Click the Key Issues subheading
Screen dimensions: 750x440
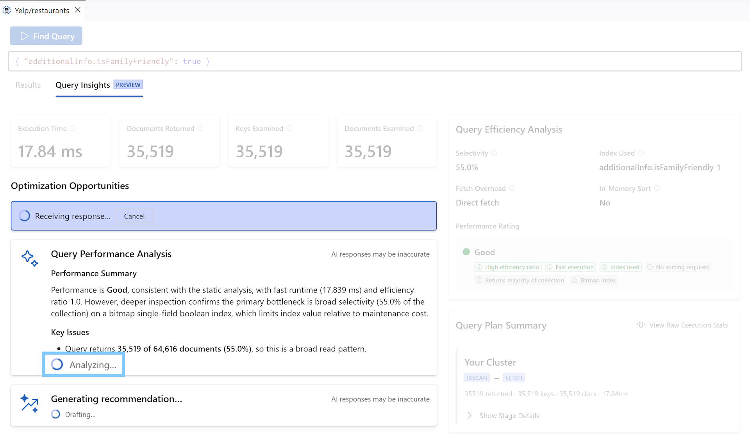tap(70, 332)
